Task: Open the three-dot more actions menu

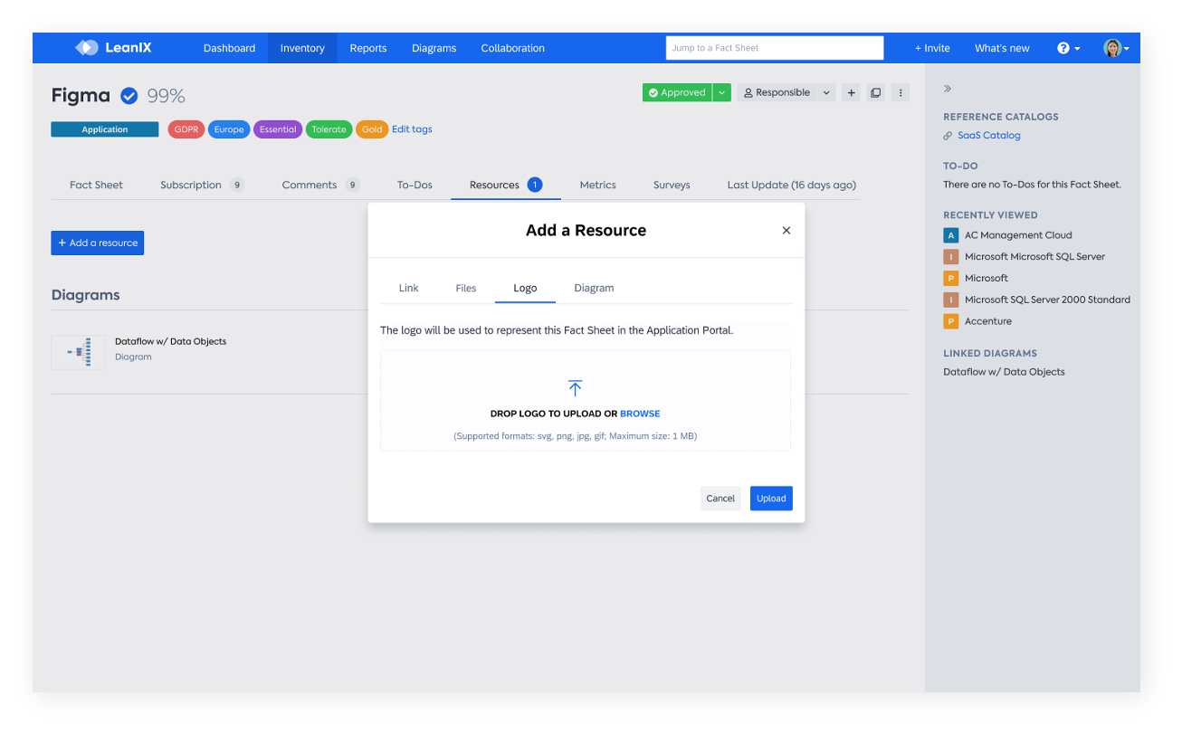Action: coord(900,92)
